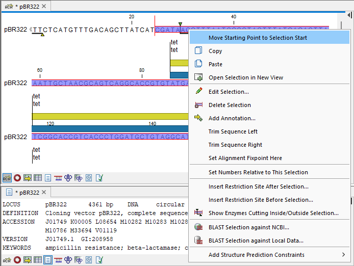Click BLAST Selection against NCBI...
Viewport: 354px width, 266px height.
point(248,227)
